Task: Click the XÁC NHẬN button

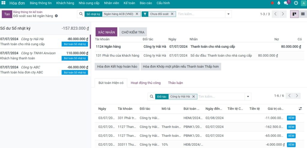Action: point(106,32)
